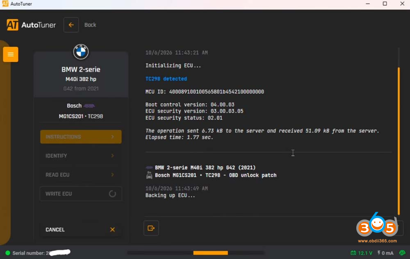The width and height of the screenshot is (410, 259).
Task: Click the AutoTuner logo in header
Action: 31,25
